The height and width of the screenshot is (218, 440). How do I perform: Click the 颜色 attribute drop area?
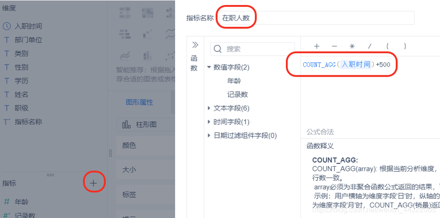tap(145, 146)
